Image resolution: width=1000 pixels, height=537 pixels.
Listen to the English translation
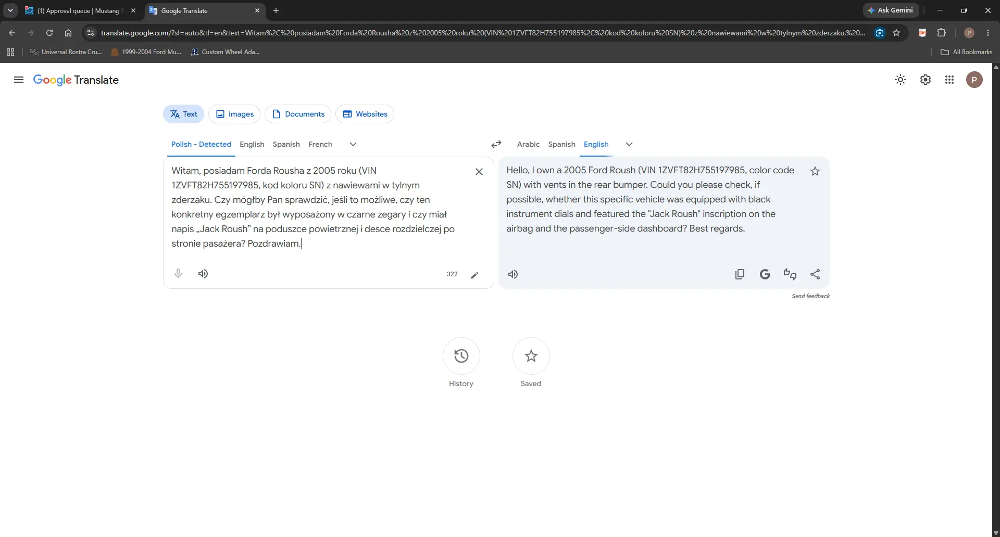[x=513, y=274]
